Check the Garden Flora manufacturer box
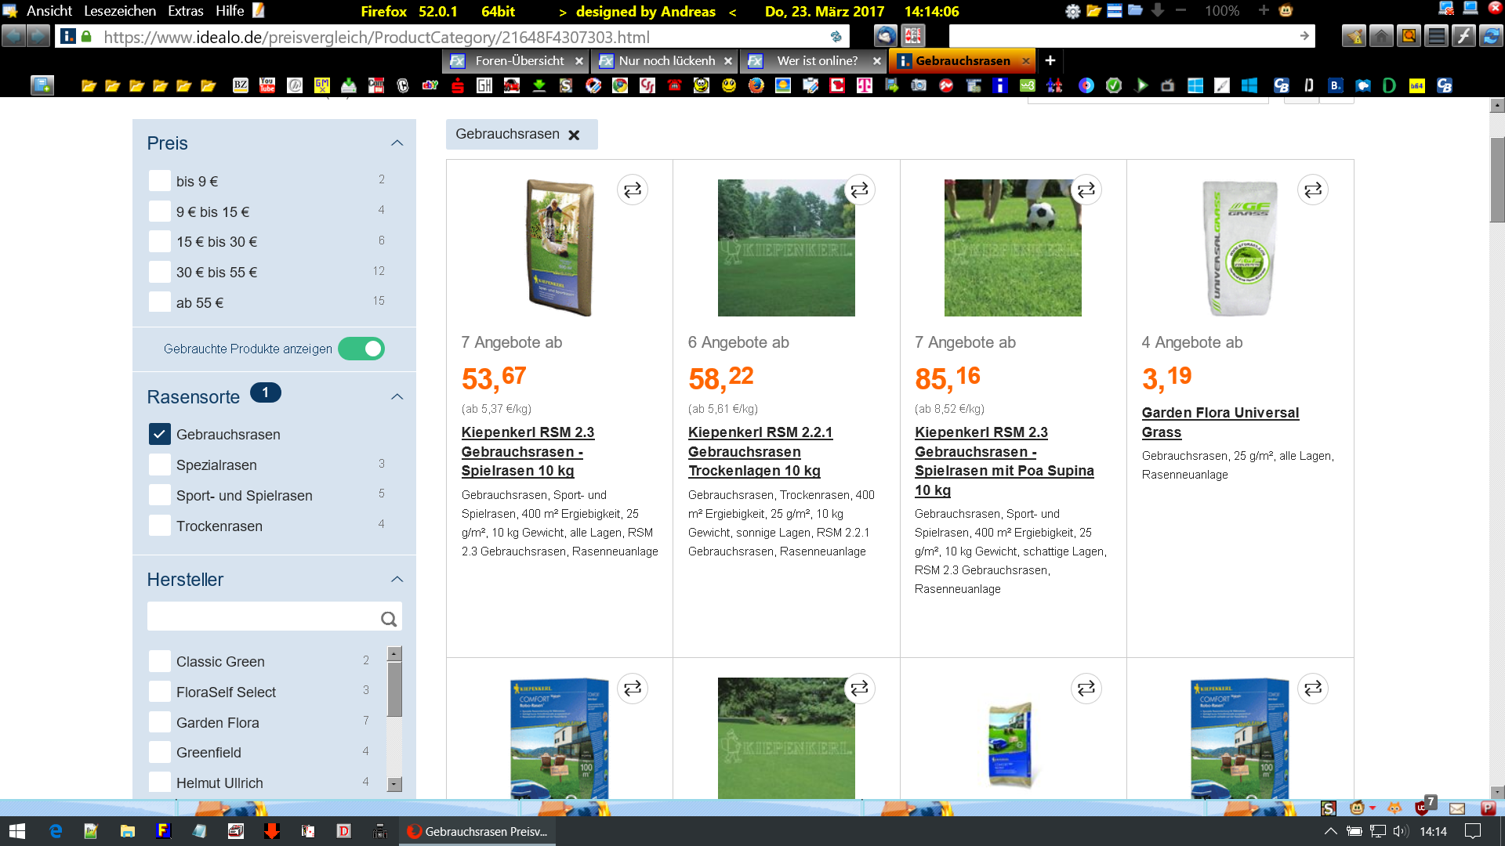1505x846 pixels. [159, 722]
